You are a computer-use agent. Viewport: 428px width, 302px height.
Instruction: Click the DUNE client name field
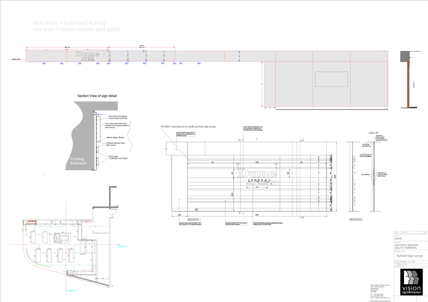(398, 239)
